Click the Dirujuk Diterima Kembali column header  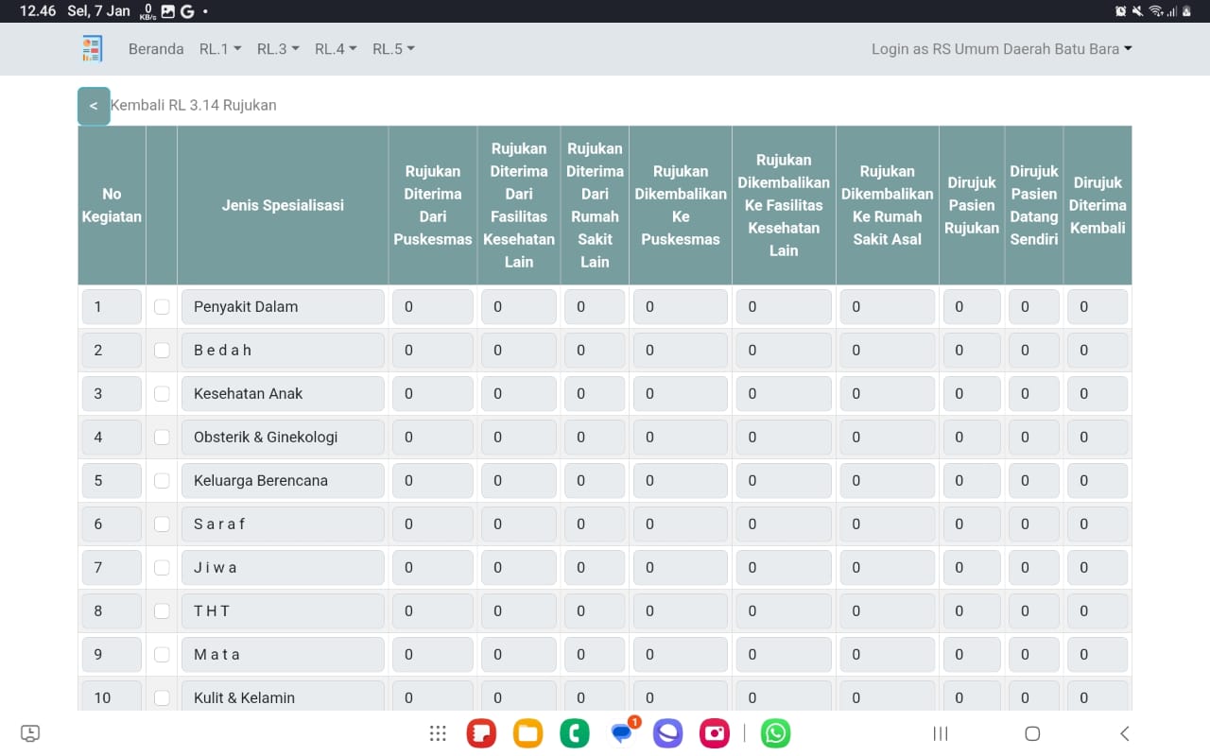[1098, 205]
